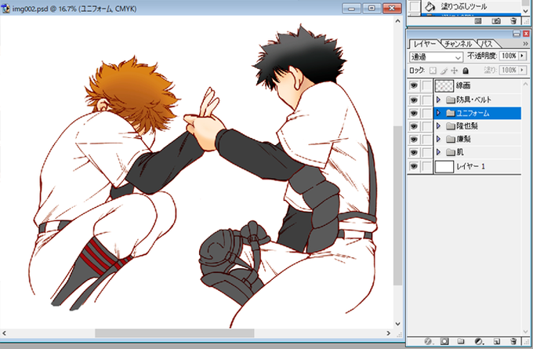Expand the 廉髪 group

point(438,139)
